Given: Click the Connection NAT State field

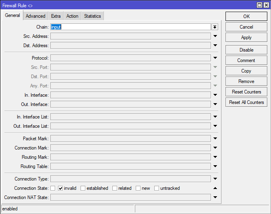Looking at the screenshot, I should point(130,197).
